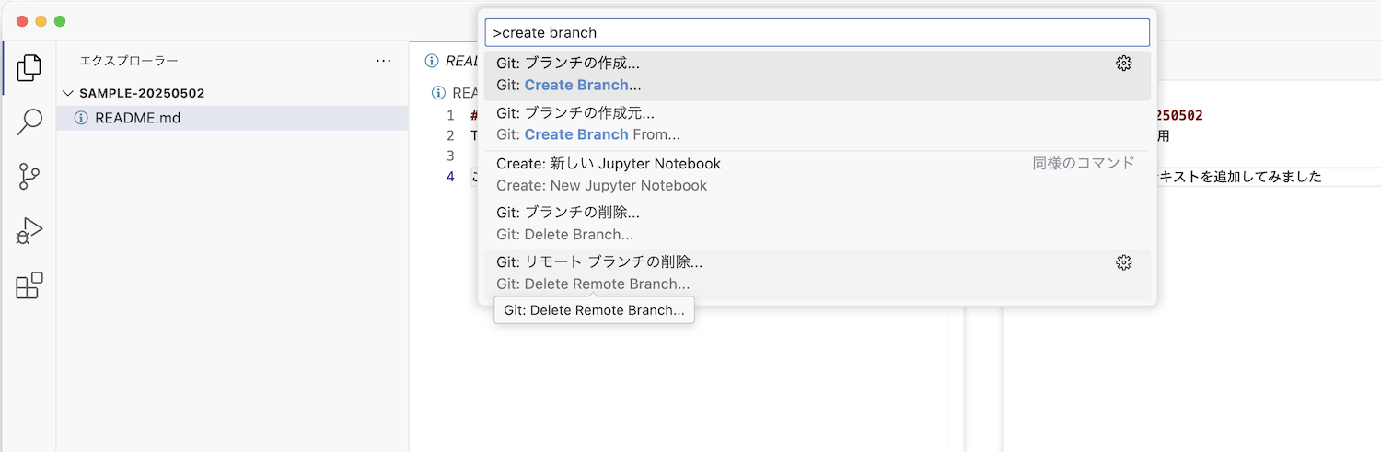The height and width of the screenshot is (452, 1381).
Task: Collapse the SAMPLE-20250502 folder
Action: tap(68, 93)
